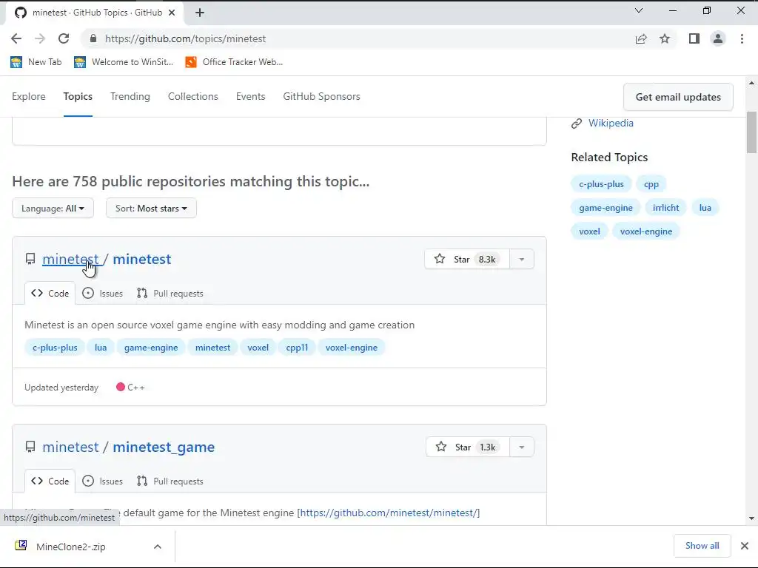
Task: Open related topic voxel in sidebar
Action: (x=589, y=231)
